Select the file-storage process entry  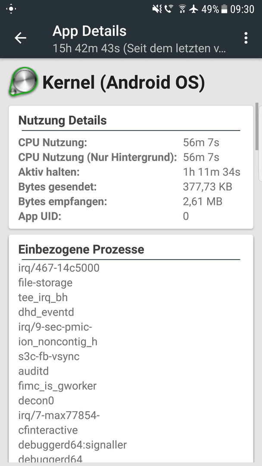click(45, 283)
